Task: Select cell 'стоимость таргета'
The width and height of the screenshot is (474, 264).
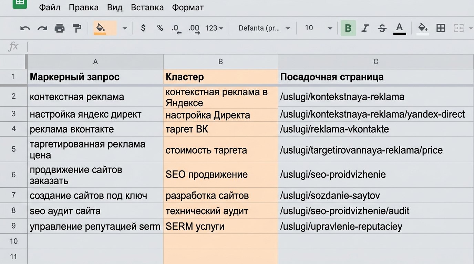Action: (x=220, y=150)
